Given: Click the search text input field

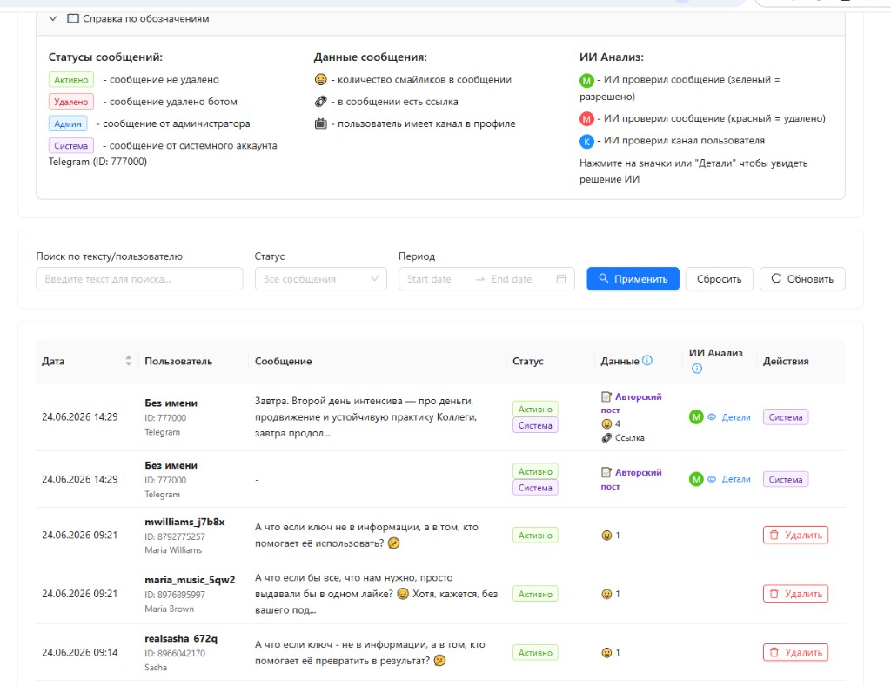Looking at the screenshot, I should click(x=139, y=279).
